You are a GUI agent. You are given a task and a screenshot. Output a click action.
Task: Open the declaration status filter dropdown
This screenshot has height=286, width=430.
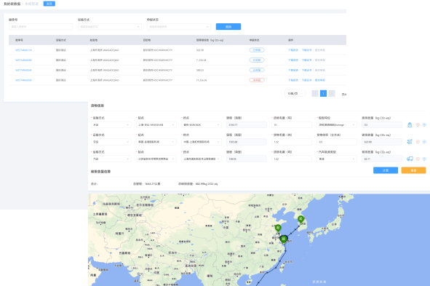[x=178, y=27]
